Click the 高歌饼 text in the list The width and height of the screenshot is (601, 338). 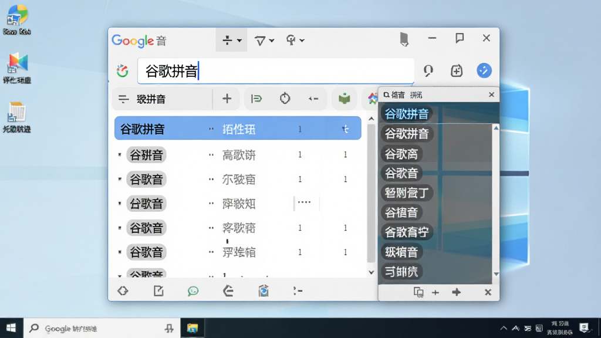(239, 155)
